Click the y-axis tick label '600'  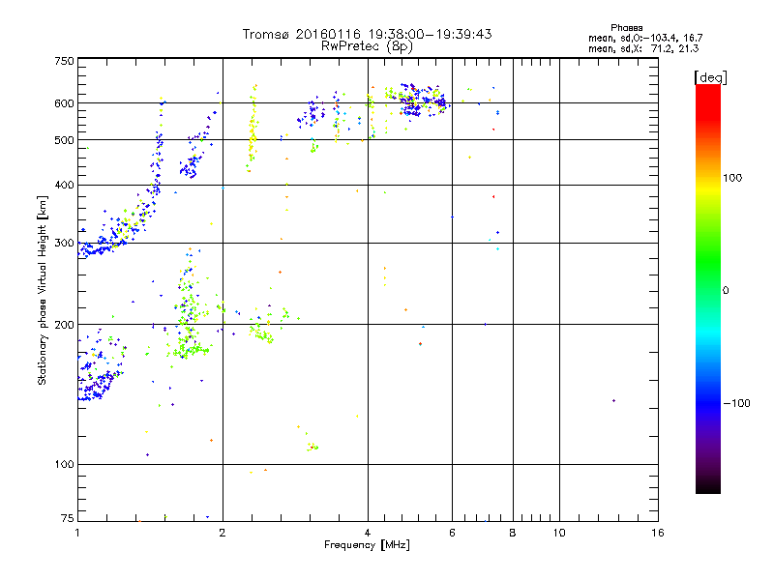coord(64,103)
